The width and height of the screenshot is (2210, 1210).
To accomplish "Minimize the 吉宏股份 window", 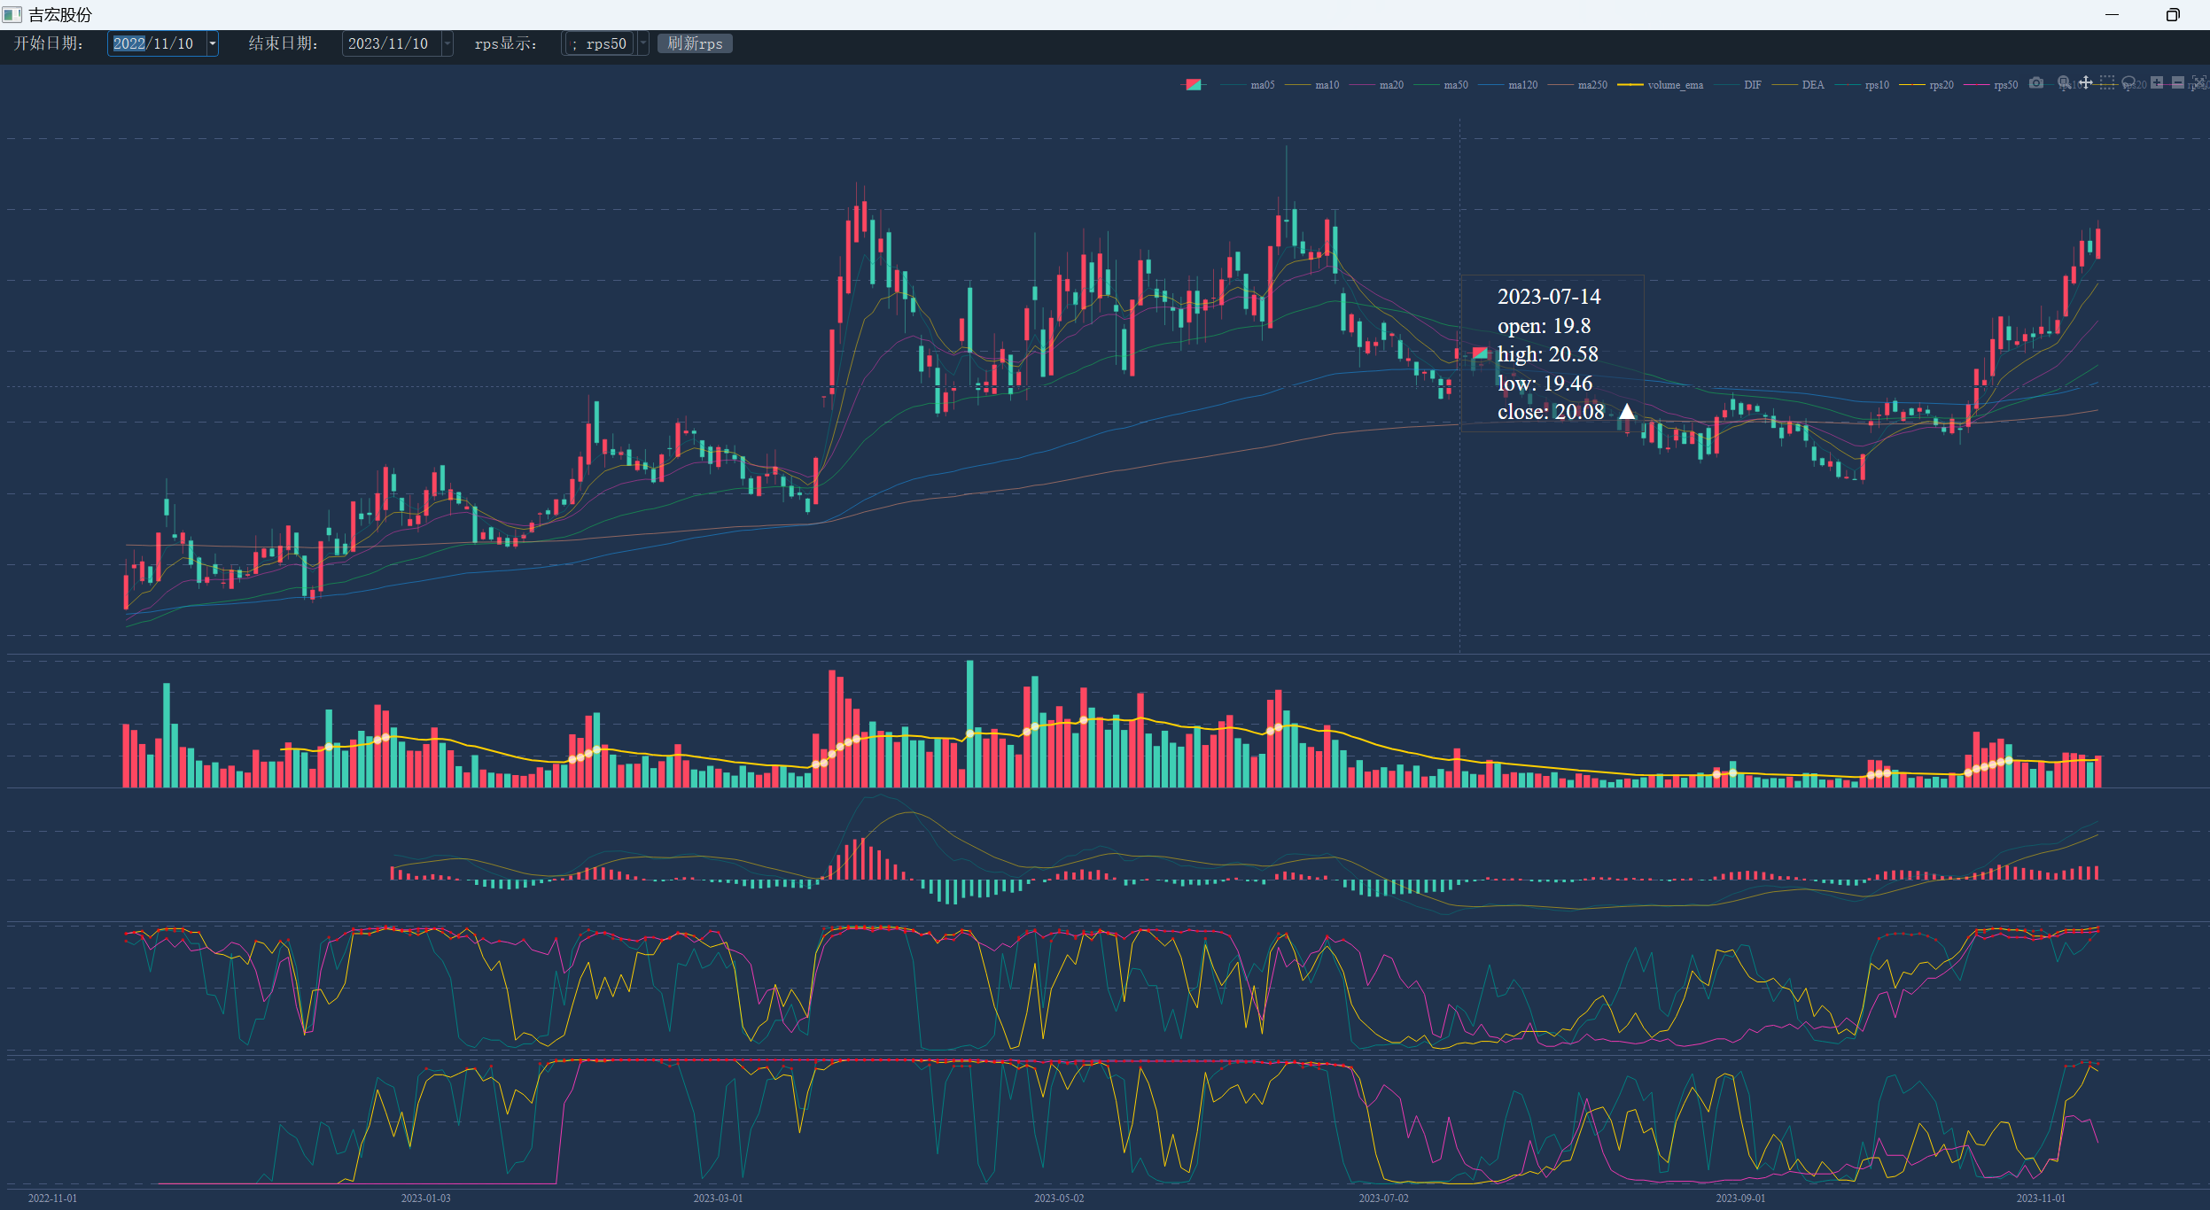I will coord(2112,15).
